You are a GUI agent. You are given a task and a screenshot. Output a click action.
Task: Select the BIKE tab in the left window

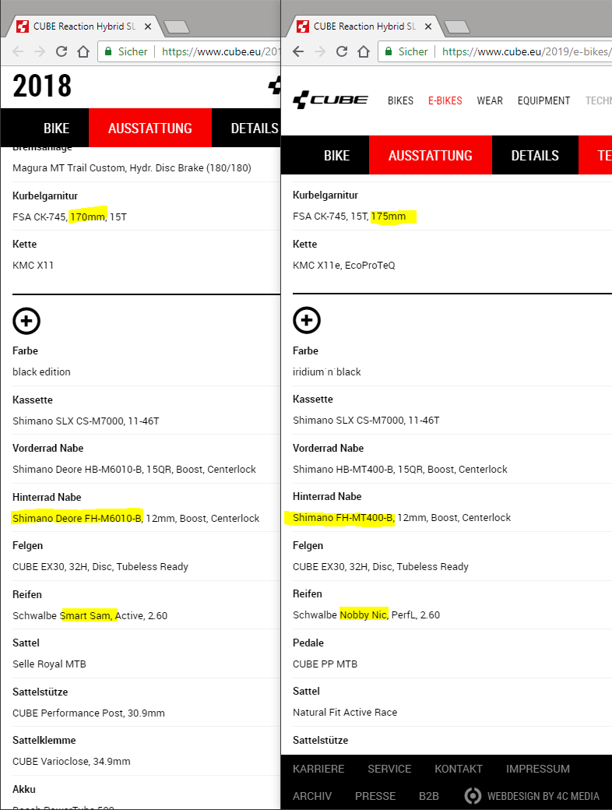(57, 129)
